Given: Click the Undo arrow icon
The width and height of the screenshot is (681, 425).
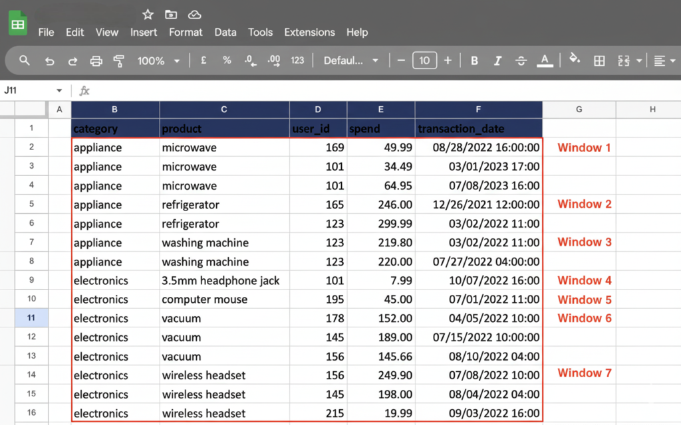Looking at the screenshot, I should coord(49,60).
